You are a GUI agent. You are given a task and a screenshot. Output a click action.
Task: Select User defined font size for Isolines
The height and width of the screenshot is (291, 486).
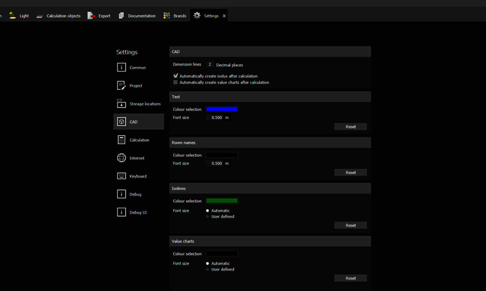pos(207,217)
